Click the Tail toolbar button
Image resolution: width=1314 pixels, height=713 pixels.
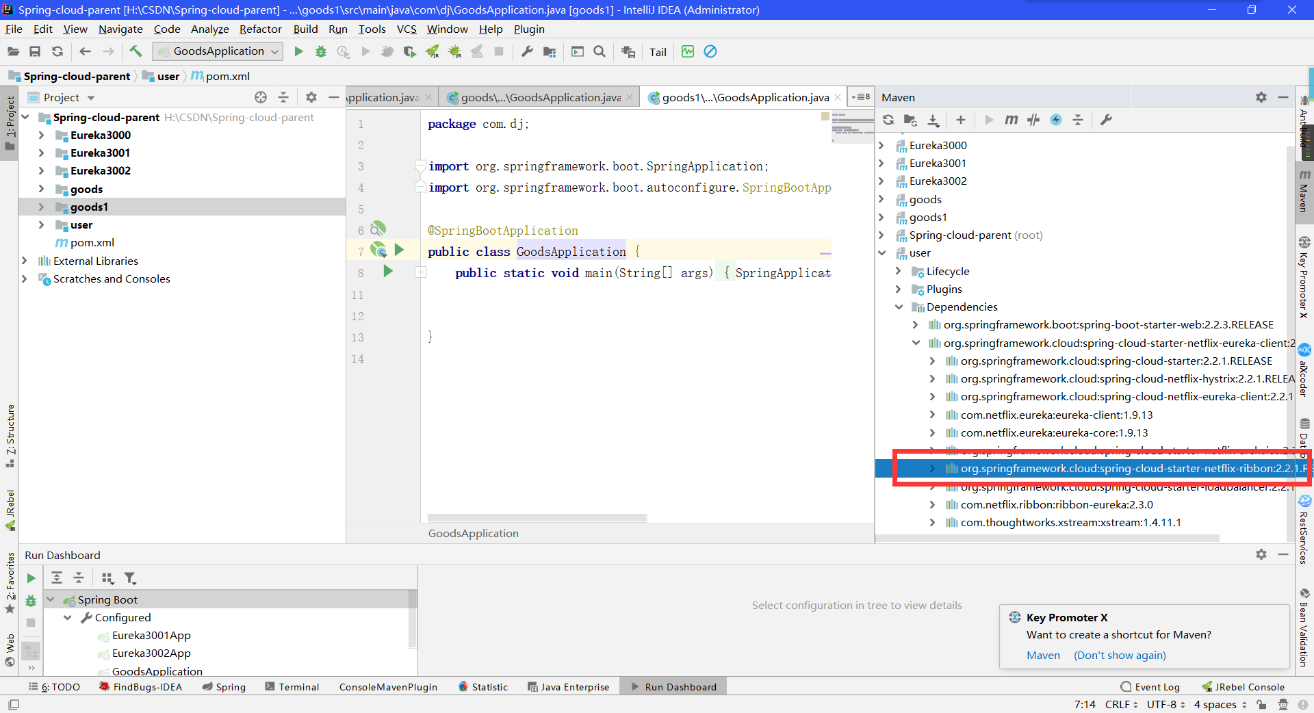coord(658,52)
